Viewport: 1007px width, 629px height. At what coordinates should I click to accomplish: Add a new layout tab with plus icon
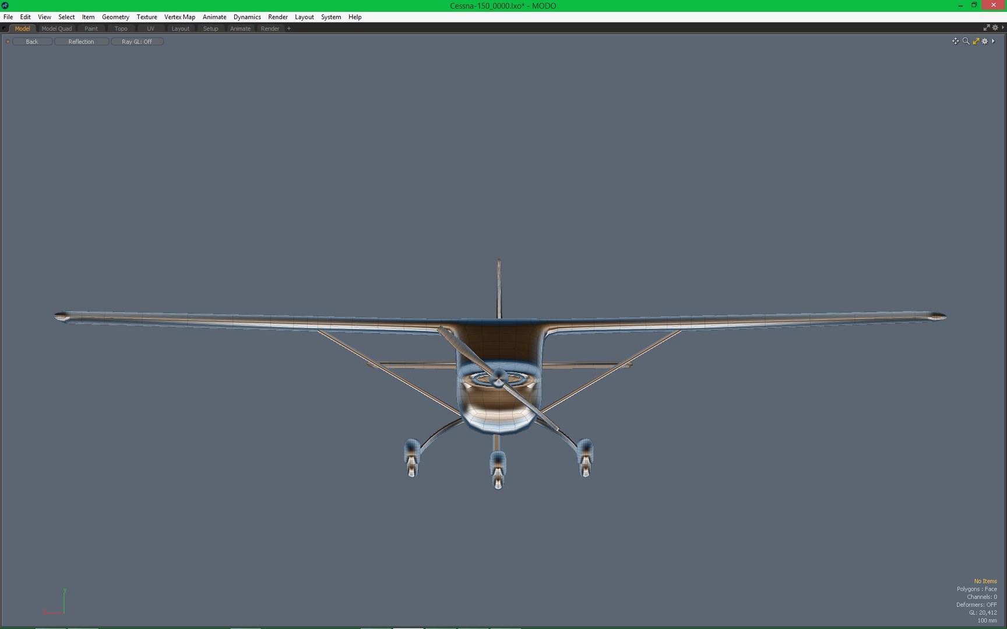(x=289, y=29)
